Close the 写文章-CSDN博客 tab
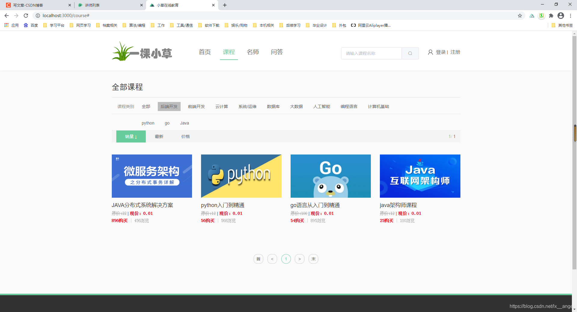 click(70, 5)
